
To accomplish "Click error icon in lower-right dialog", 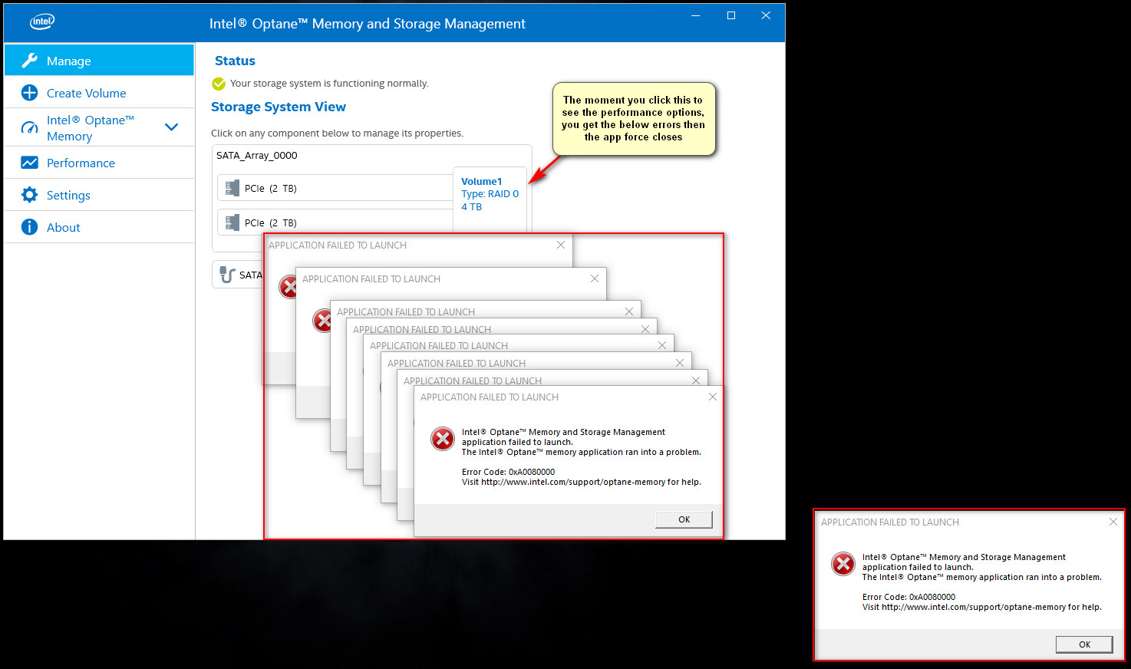I will [843, 564].
